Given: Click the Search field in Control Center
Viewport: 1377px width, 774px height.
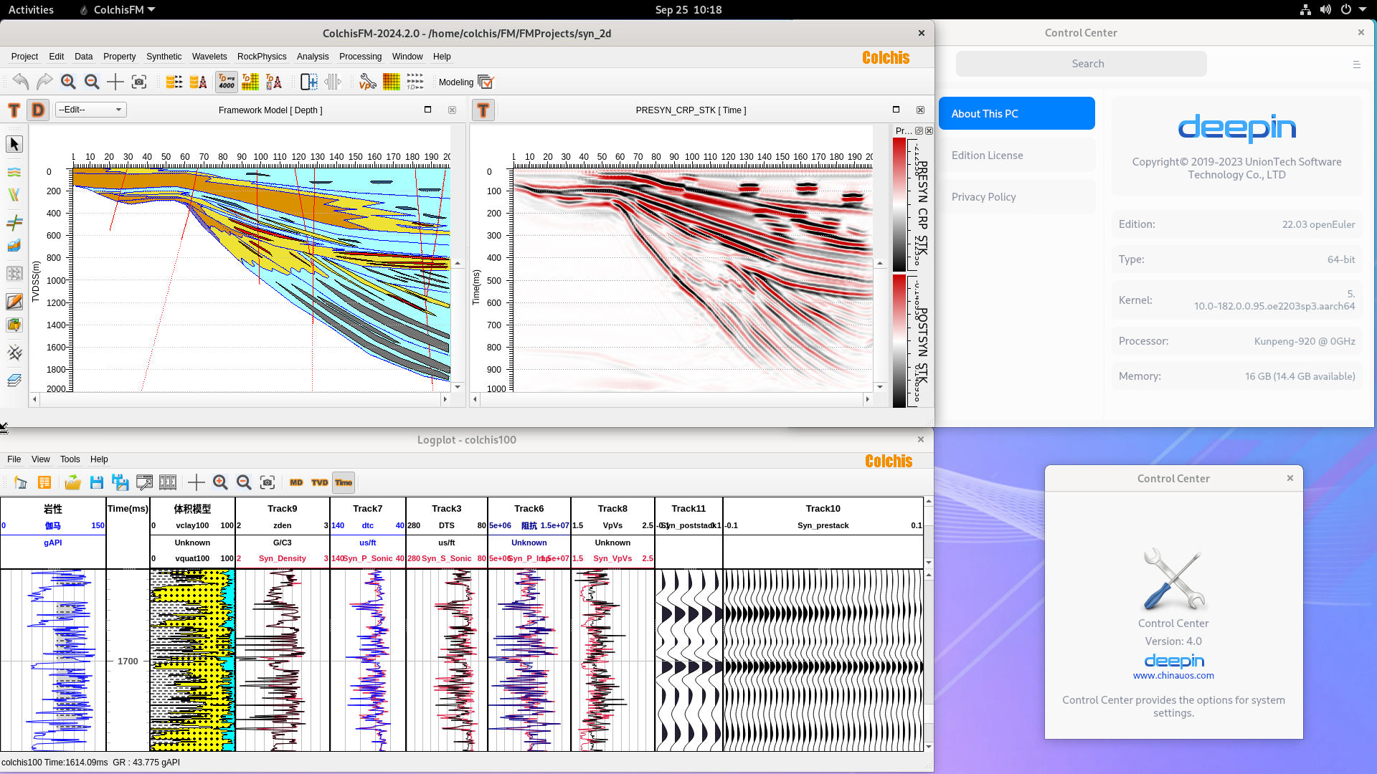Looking at the screenshot, I should [1082, 64].
